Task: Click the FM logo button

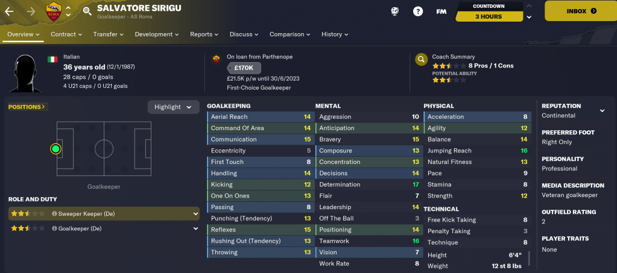Action: (441, 11)
